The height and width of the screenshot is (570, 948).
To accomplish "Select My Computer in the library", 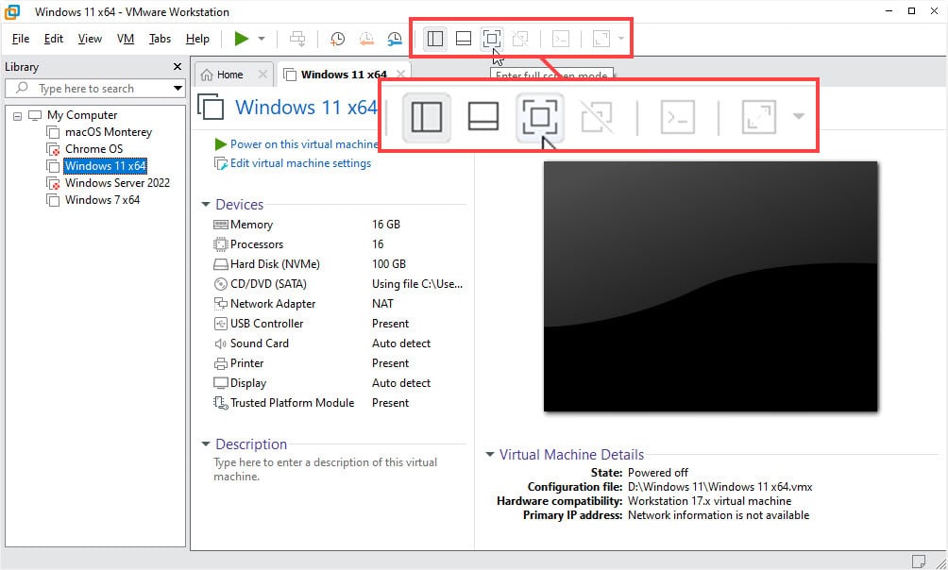I will coord(82,115).
